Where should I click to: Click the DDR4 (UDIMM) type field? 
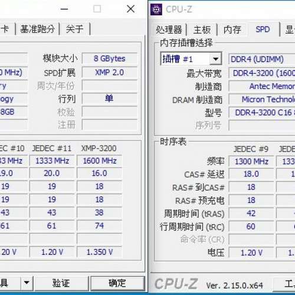[x=262, y=59]
